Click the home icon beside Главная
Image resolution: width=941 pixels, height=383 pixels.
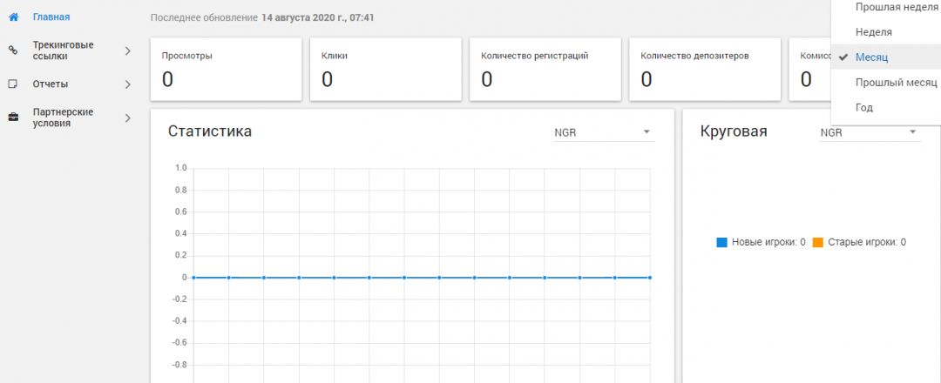point(13,17)
